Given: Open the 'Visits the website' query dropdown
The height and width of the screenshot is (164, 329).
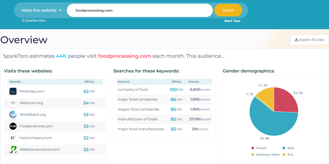Looking at the screenshot, I should [x=41, y=10].
